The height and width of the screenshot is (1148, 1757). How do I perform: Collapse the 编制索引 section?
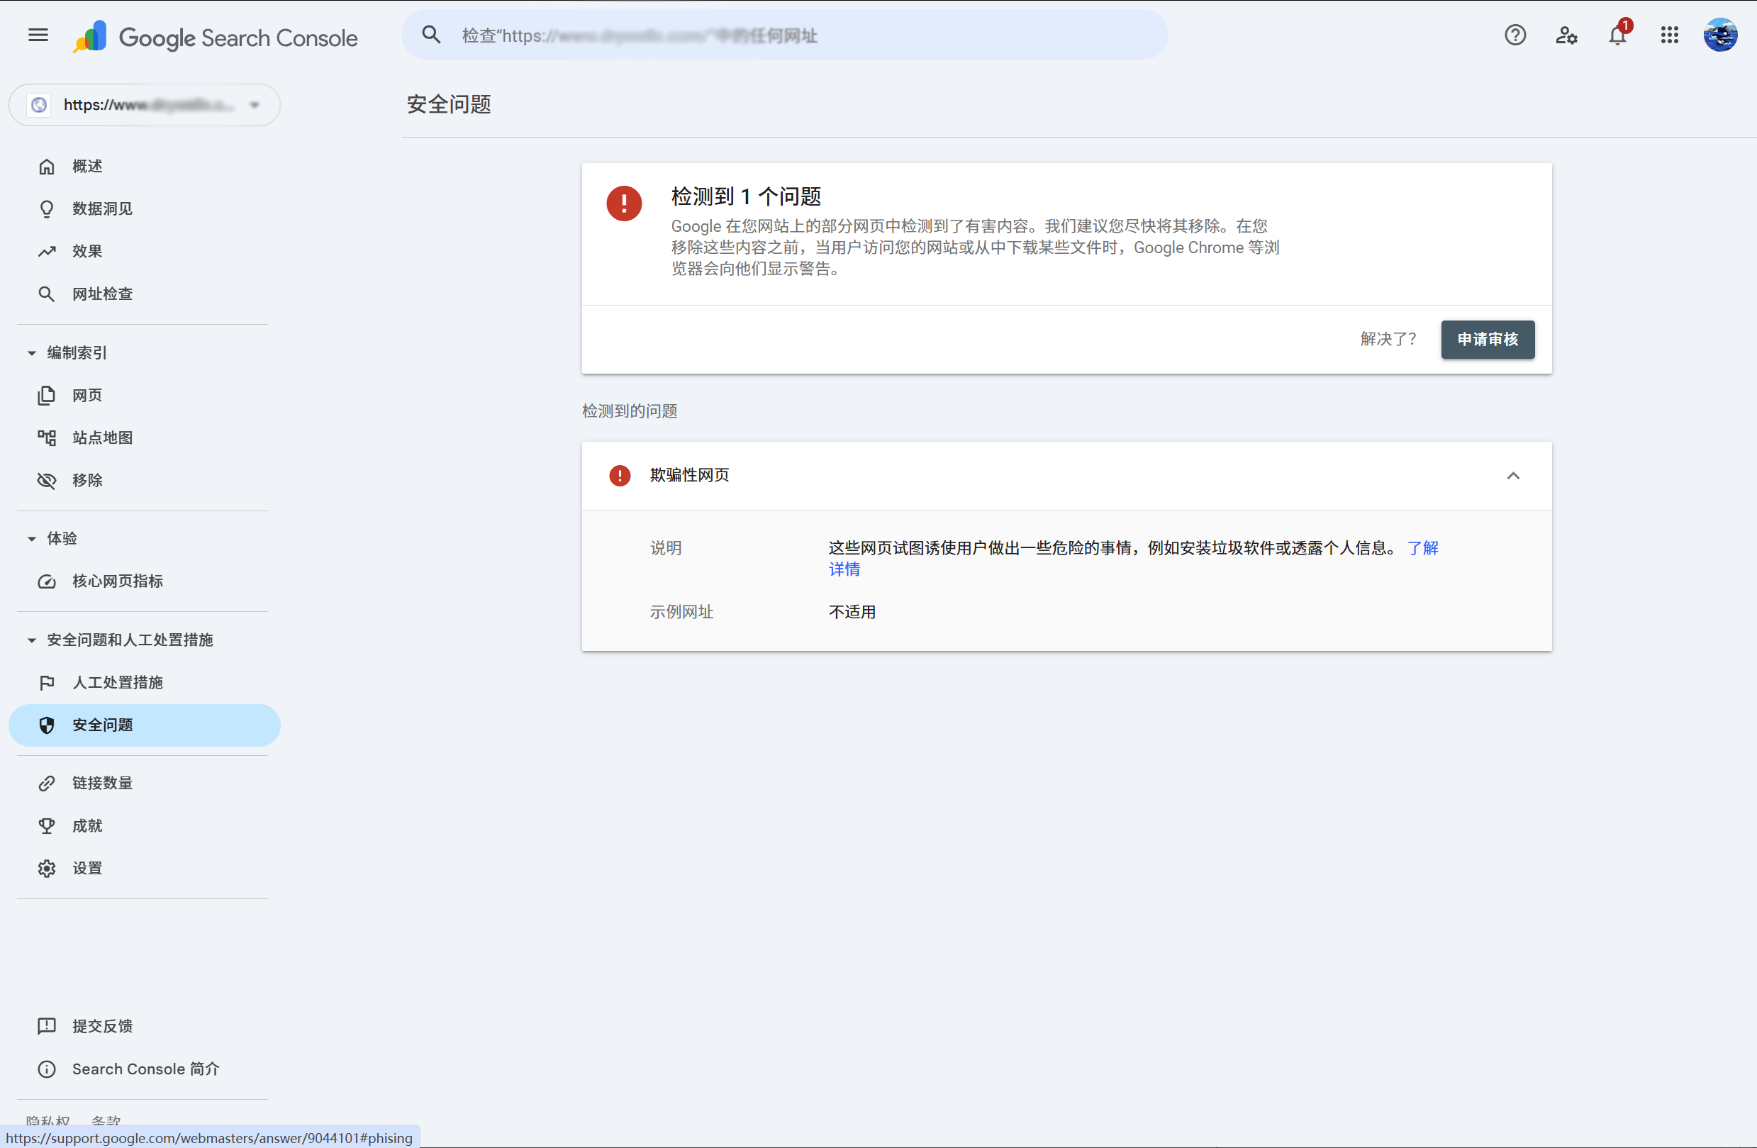pyautogui.click(x=32, y=353)
